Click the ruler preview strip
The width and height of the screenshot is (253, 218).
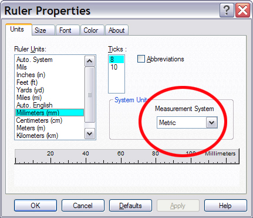127,157
